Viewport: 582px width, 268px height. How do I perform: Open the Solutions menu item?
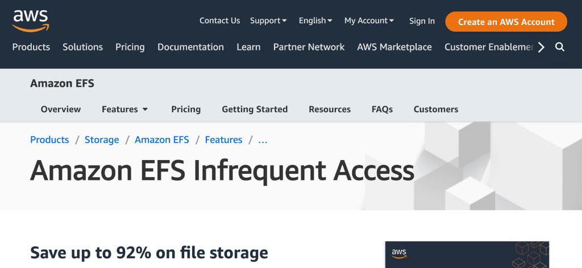point(82,47)
